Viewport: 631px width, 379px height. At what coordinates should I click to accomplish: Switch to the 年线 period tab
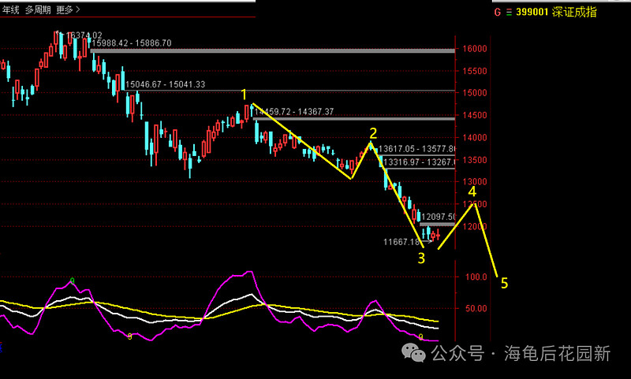(x=11, y=10)
